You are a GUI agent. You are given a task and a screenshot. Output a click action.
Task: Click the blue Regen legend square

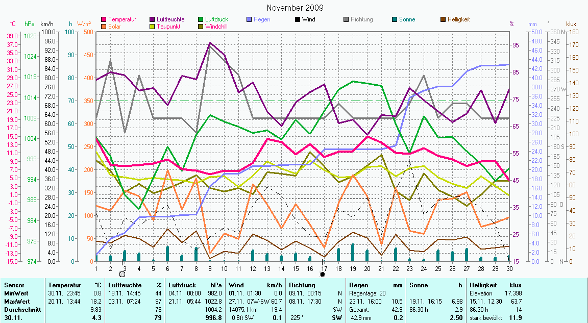pos(250,19)
